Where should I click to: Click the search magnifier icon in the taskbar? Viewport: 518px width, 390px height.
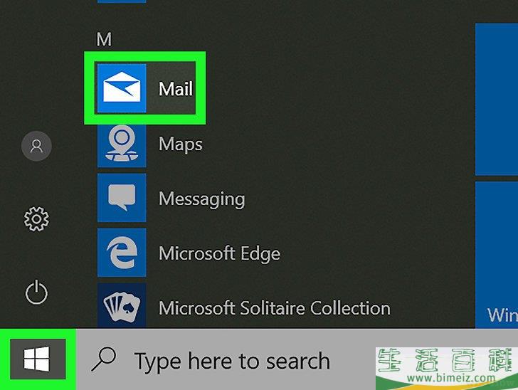[x=103, y=359]
